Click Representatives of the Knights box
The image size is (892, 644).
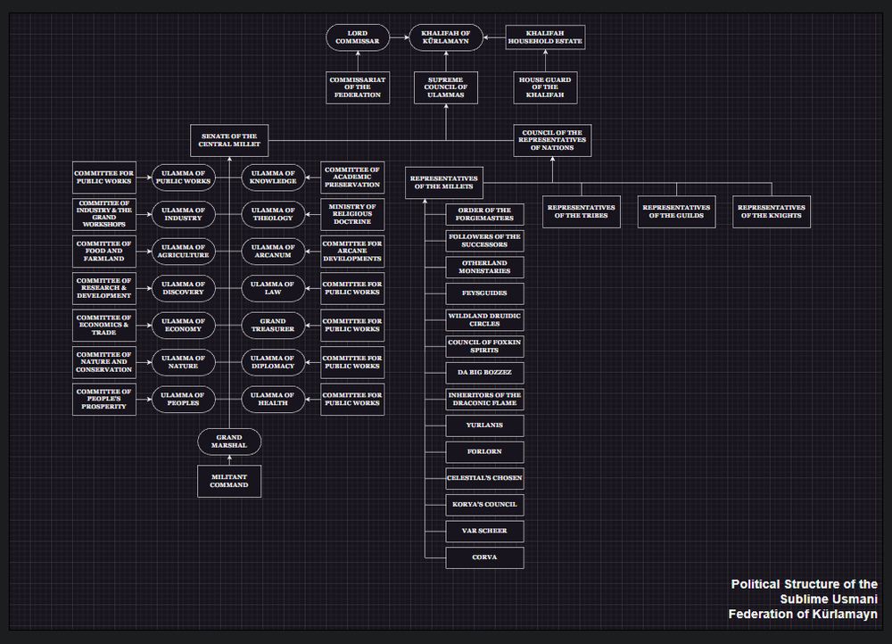pyautogui.click(x=772, y=211)
